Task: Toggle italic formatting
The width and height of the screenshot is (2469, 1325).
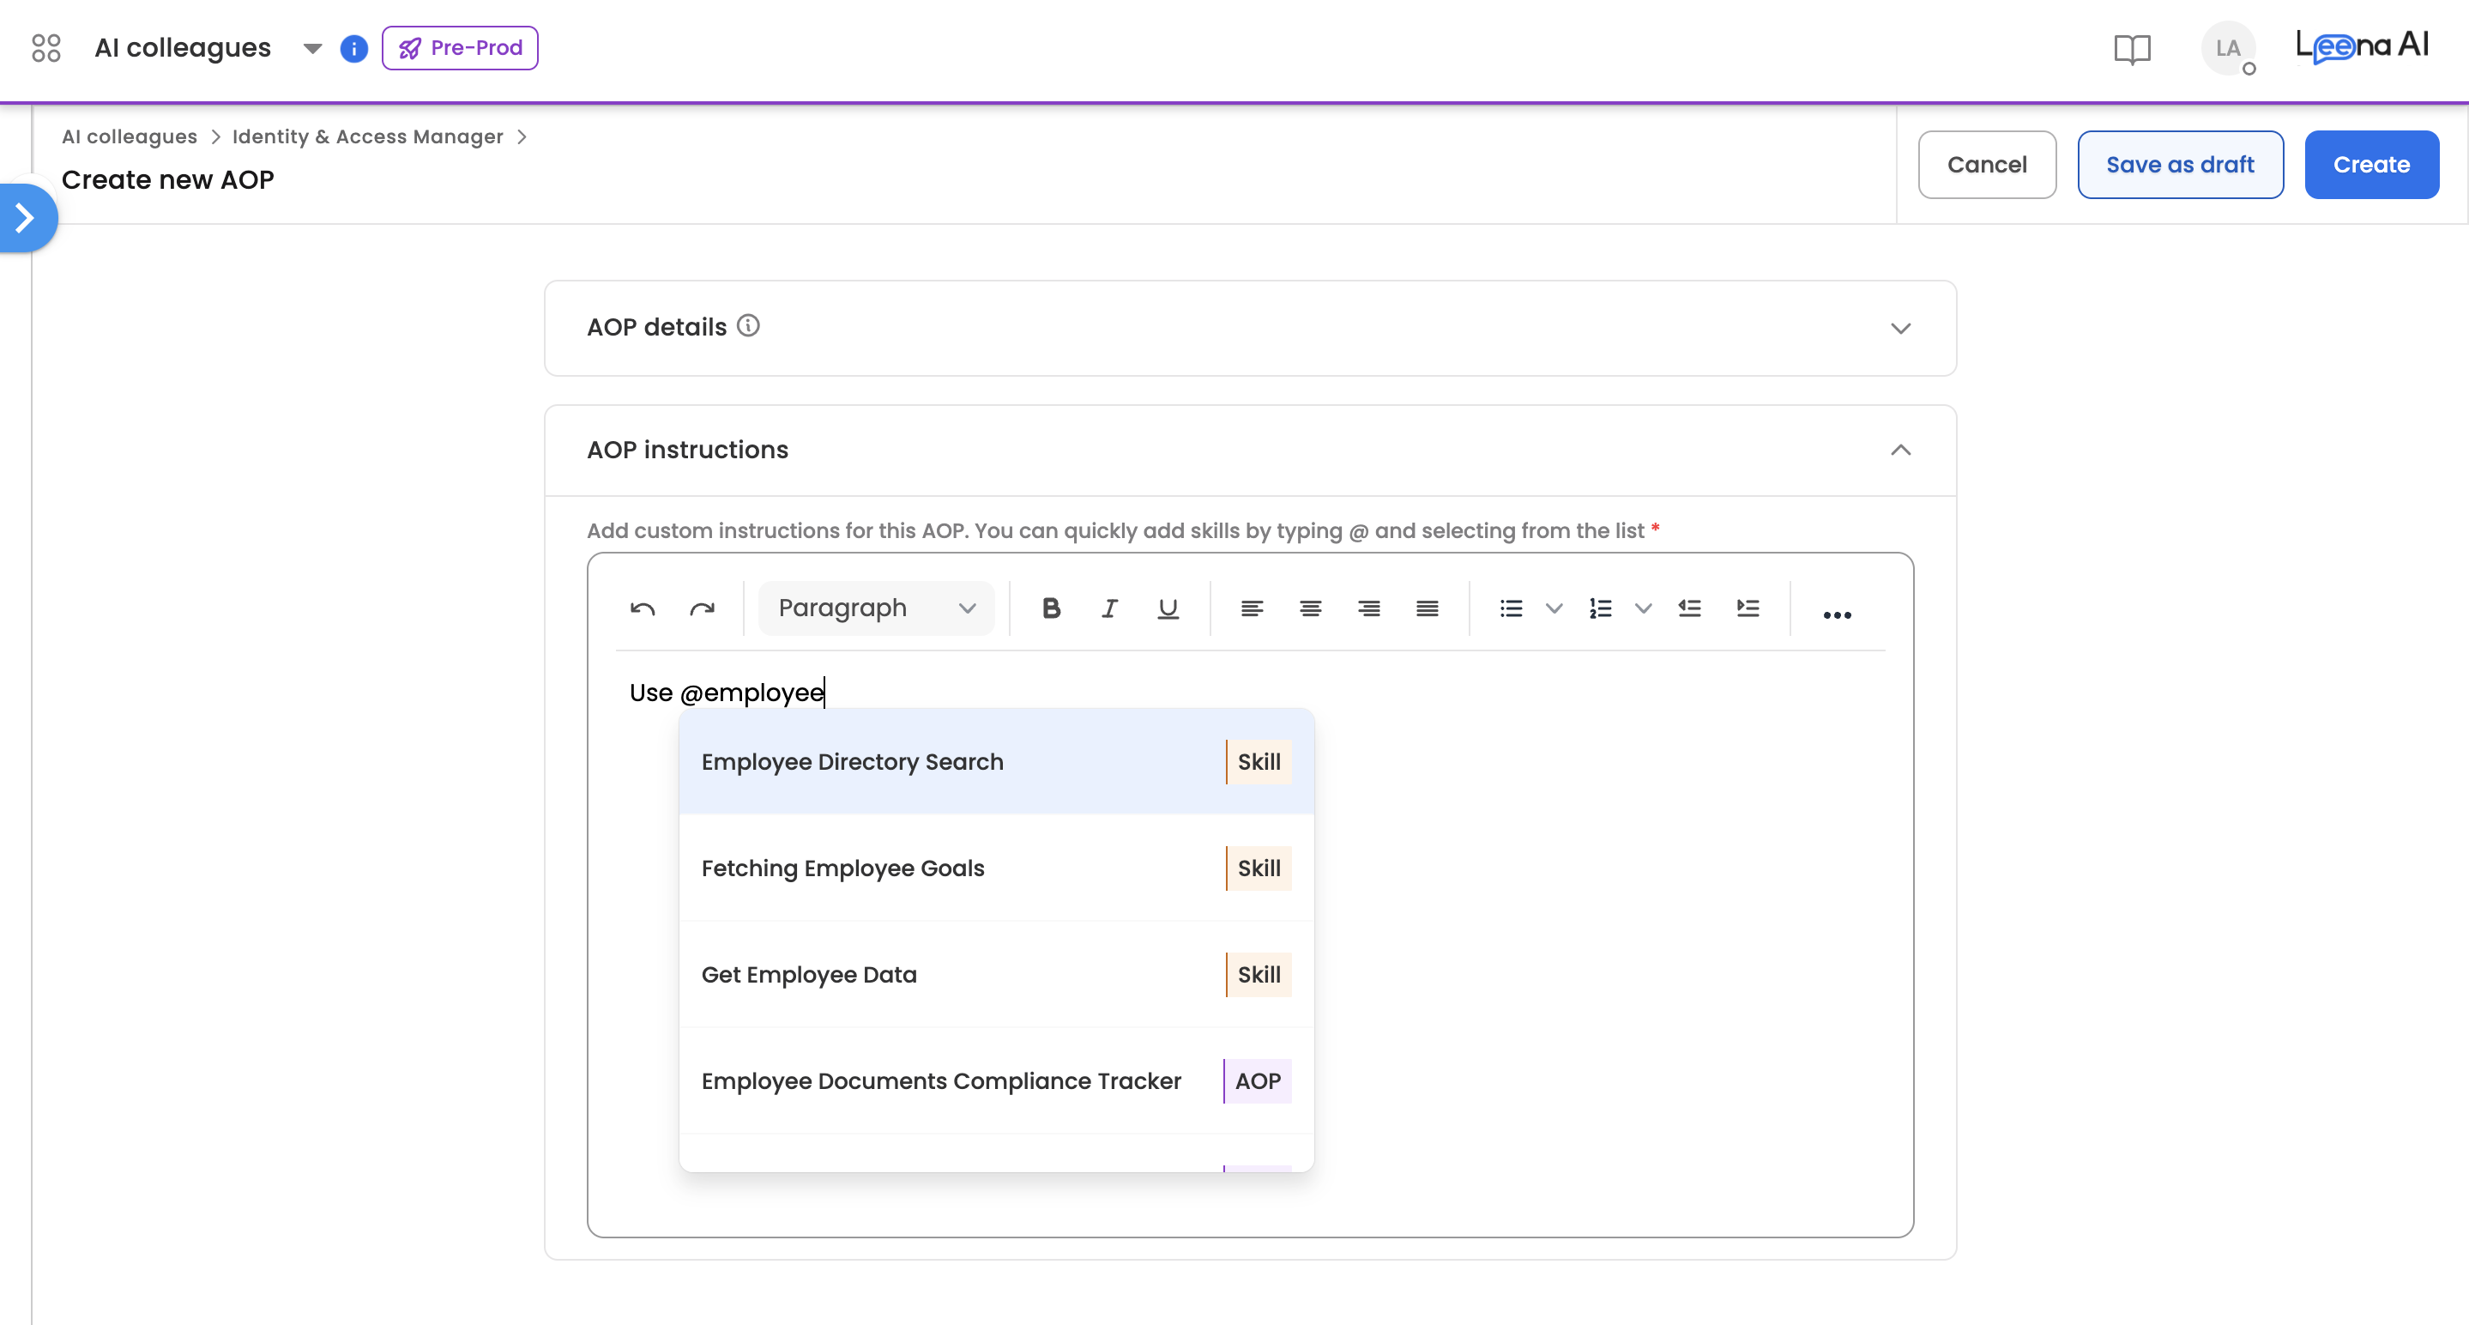Action: point(1109,608)
